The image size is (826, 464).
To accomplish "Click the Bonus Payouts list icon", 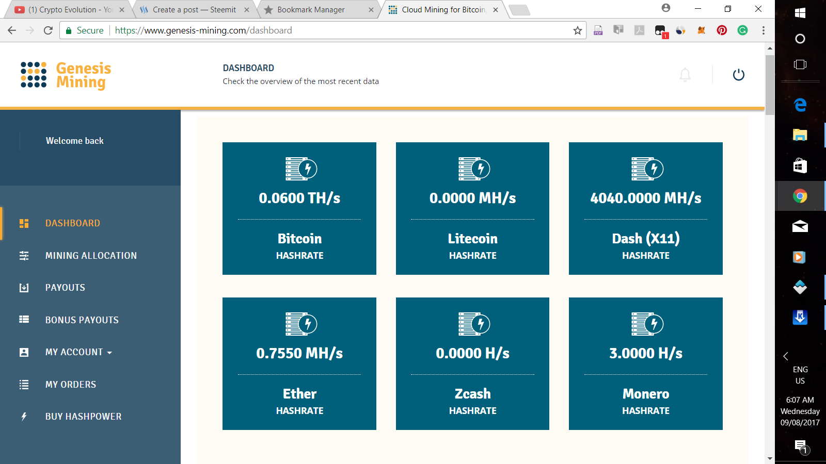I will 24,320.
